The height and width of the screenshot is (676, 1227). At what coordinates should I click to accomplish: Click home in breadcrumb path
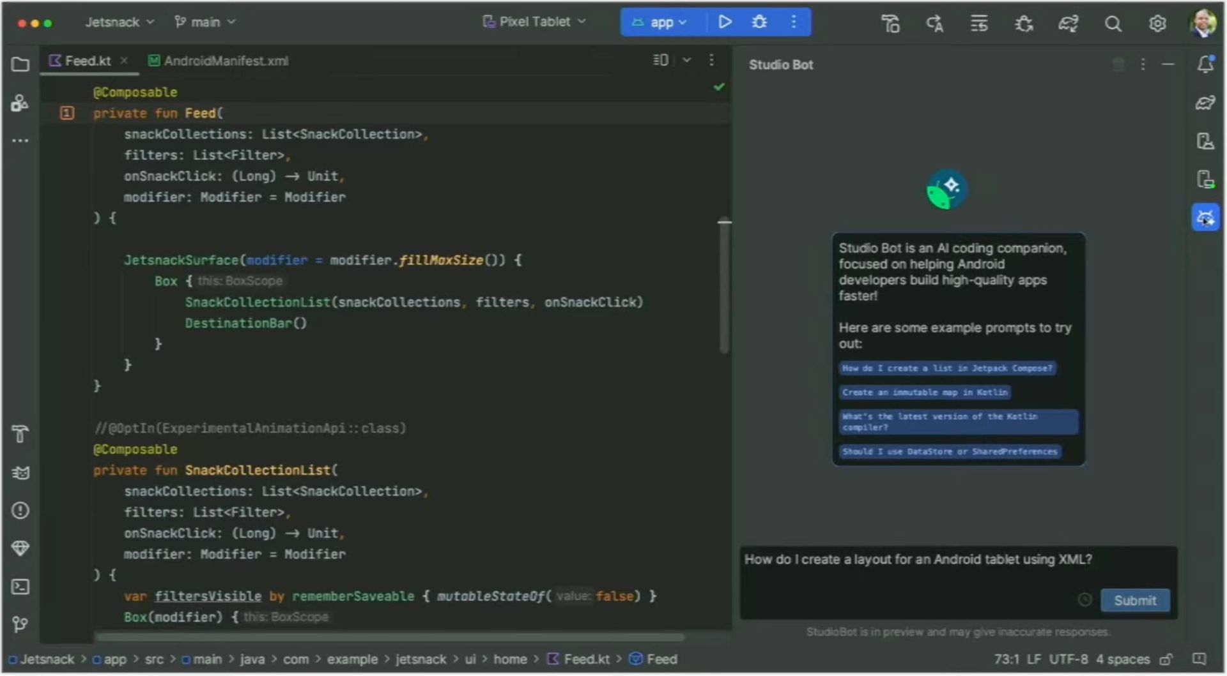(510, 659)
